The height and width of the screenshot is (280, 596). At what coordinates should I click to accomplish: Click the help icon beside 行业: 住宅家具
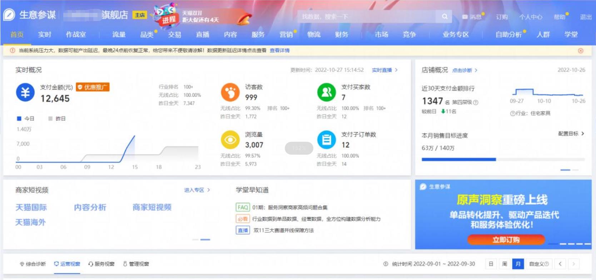click(512, 114)
